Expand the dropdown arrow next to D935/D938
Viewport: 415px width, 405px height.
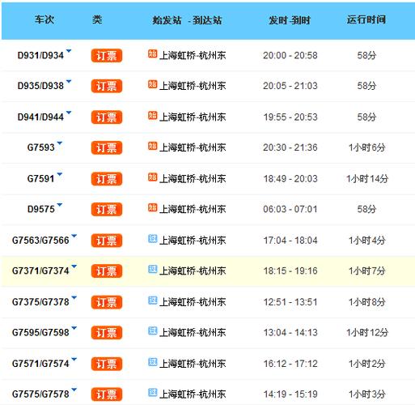69,81
